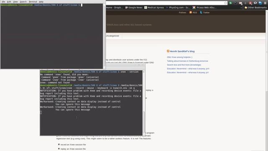Open the 'Search less and find more' link
Viewport: 268px width, 151px height.
click(x=184, y=65)
